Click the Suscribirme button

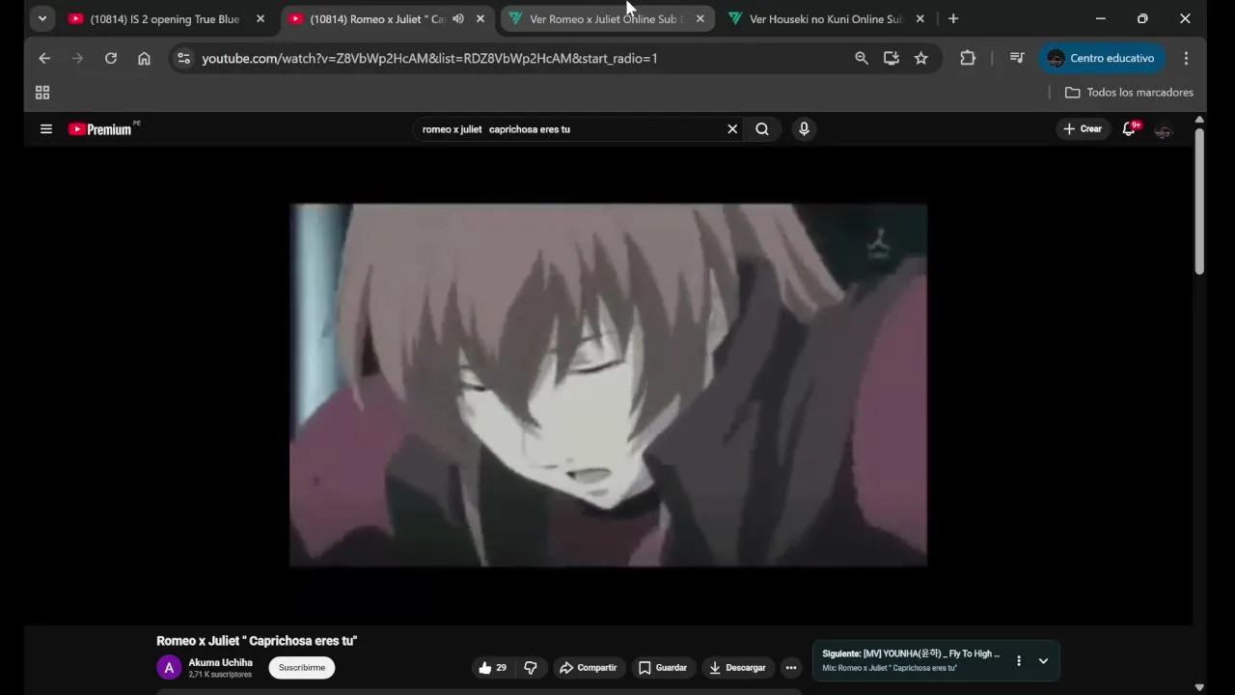point(302,667)
